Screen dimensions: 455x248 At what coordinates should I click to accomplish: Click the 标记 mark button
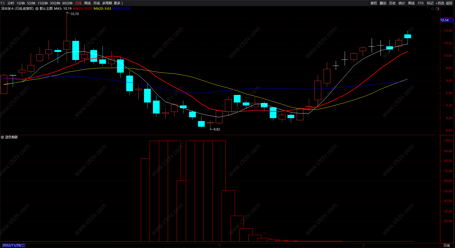(430, 3)
